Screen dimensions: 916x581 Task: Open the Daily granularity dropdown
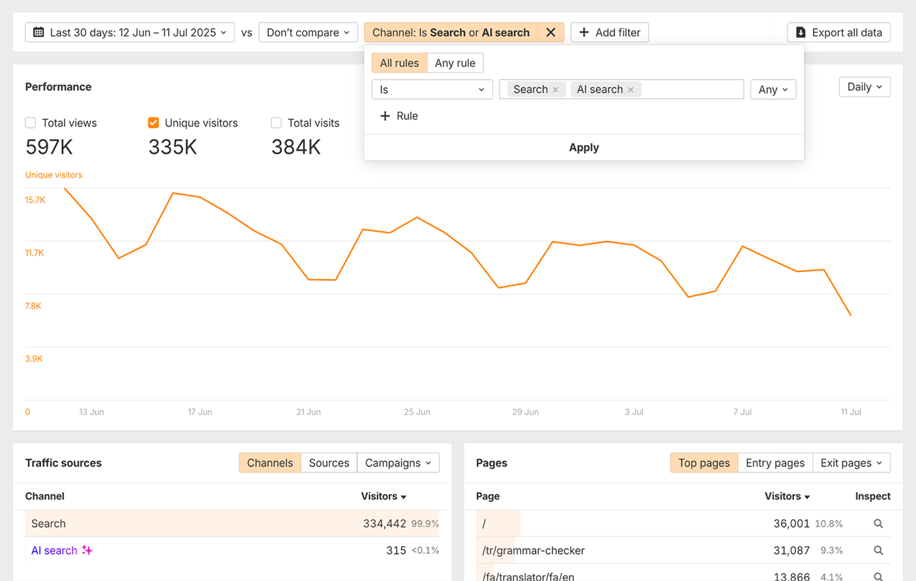tap(864, 86)
